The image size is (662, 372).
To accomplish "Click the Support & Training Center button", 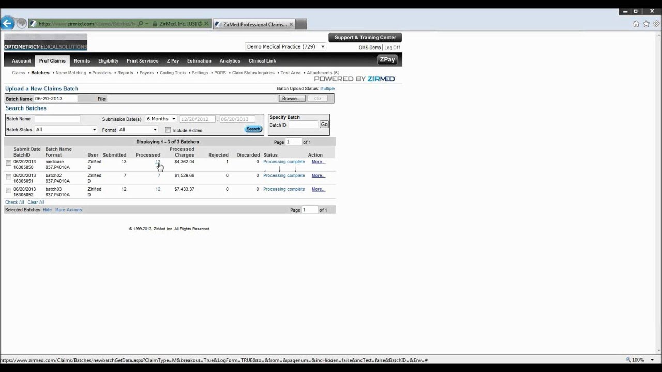I will (365, 37).
